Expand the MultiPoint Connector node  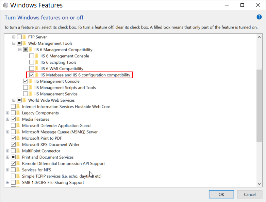tap(7, 151)
